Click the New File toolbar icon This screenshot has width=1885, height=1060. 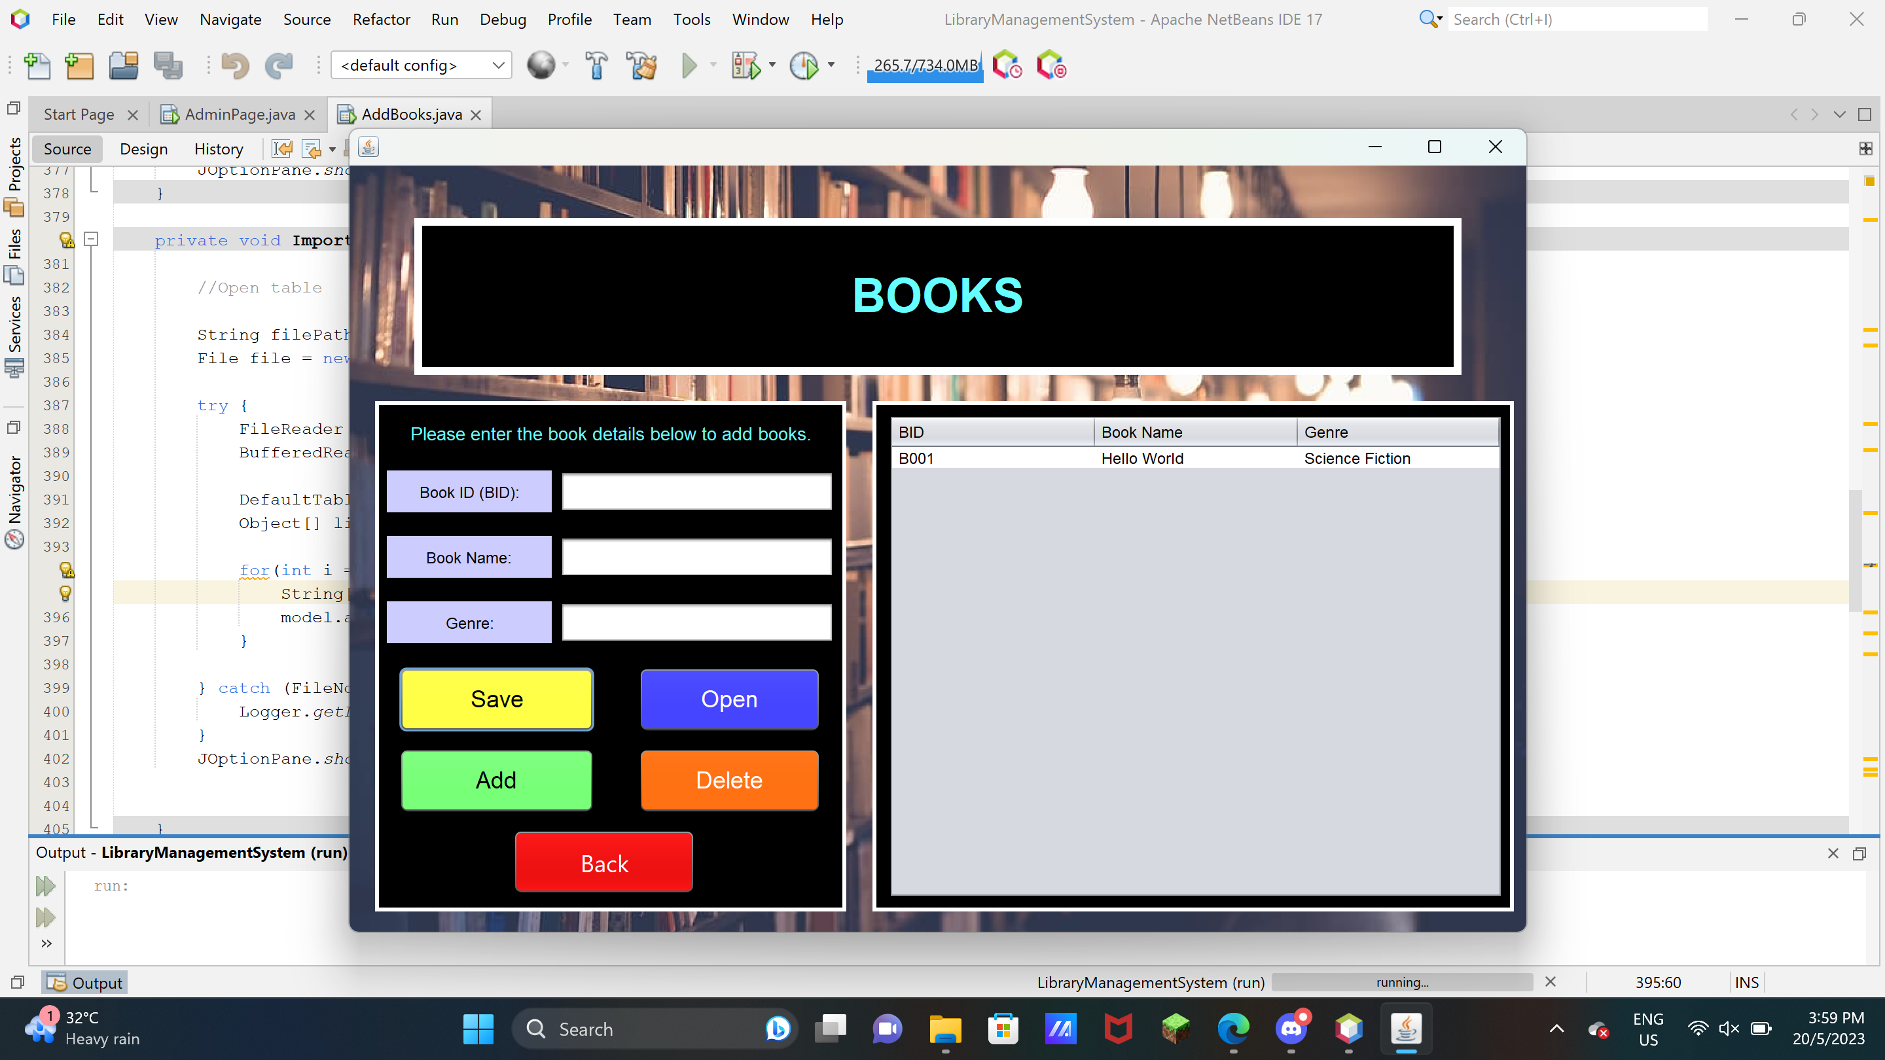point(37,66)
